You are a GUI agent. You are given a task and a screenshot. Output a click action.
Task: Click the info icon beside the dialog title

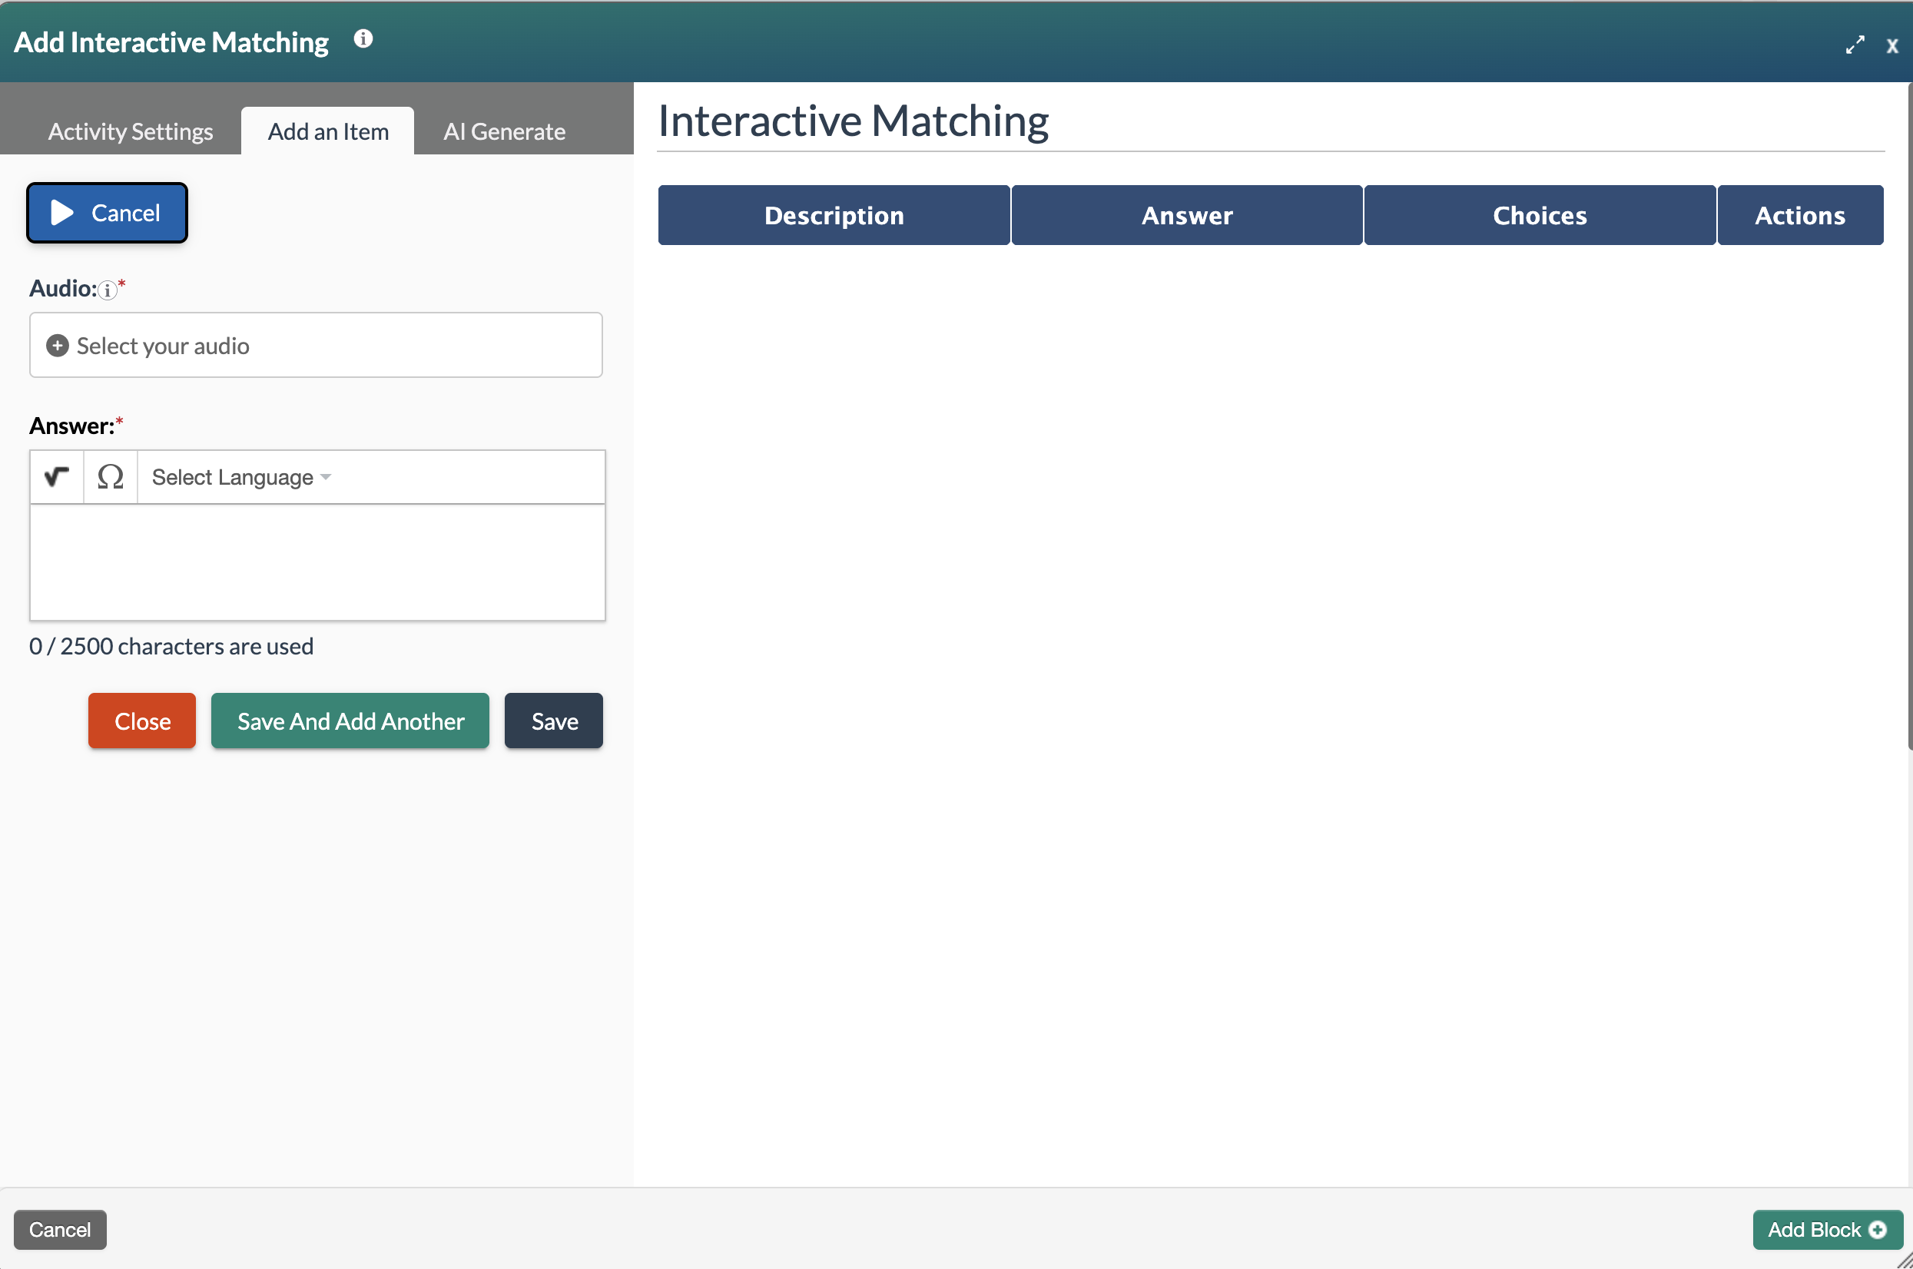point(363,38)
